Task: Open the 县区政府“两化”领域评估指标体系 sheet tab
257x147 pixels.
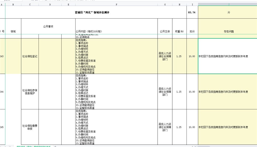Action: [34, 146]
